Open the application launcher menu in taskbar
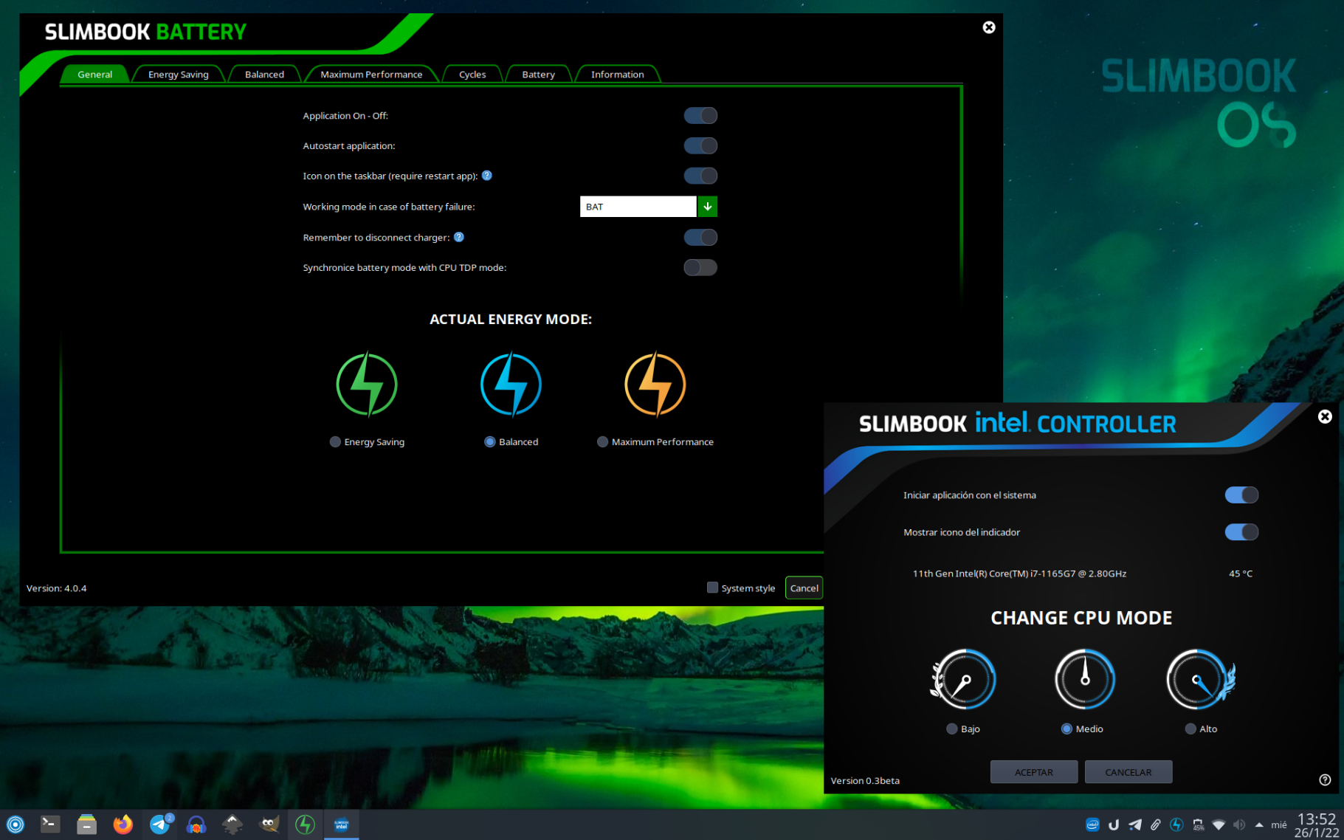The image size is (1344, 840). (15, 824)
